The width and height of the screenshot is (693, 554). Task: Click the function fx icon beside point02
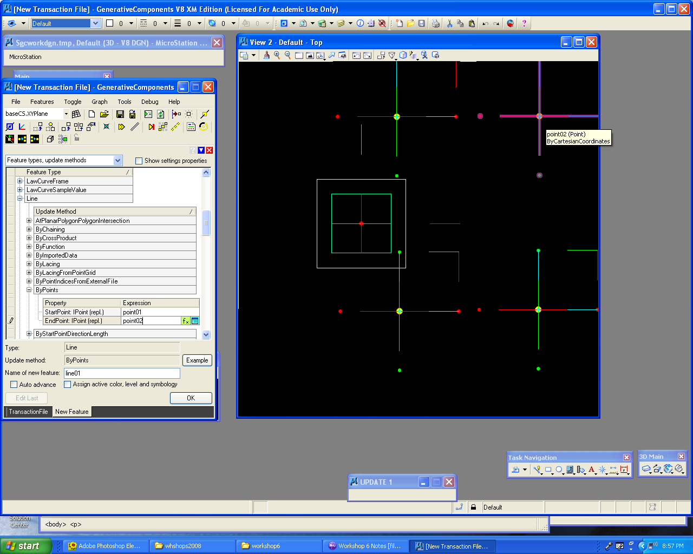(x=186, y=321)
